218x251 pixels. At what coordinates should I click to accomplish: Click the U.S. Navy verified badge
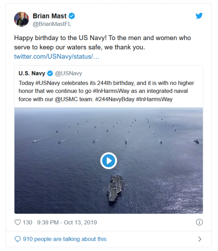(50, 73)
